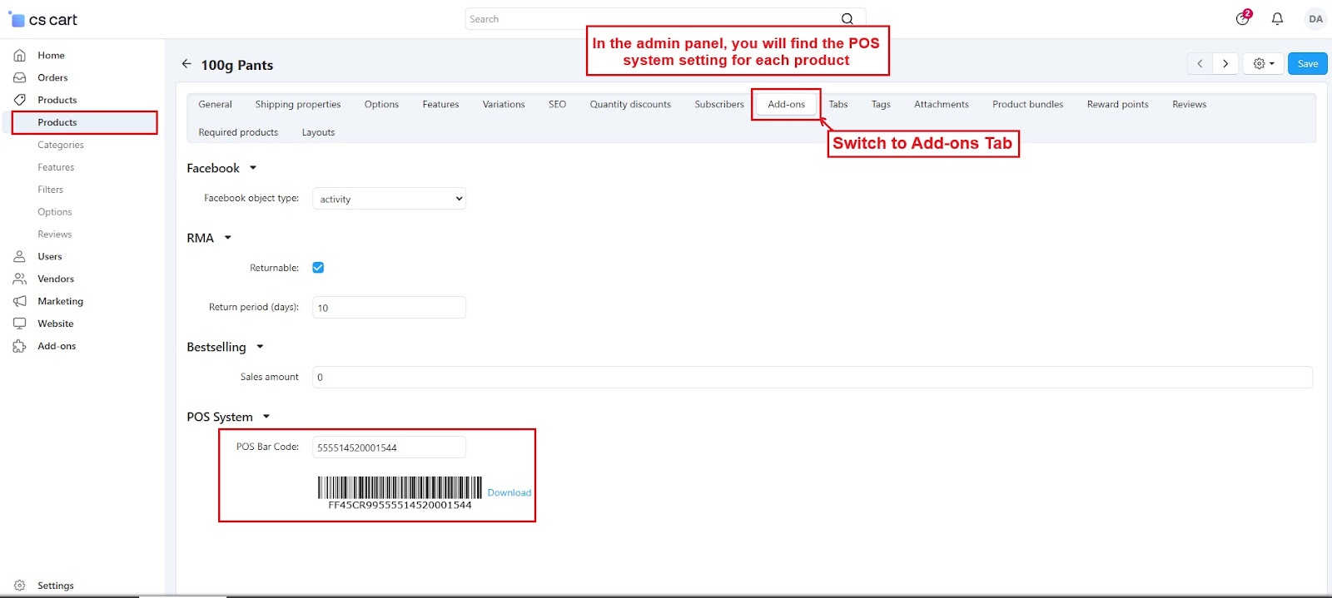1332x598 pixels.
Task: Open the Home sidebar icon
Action: pos(20,56)
